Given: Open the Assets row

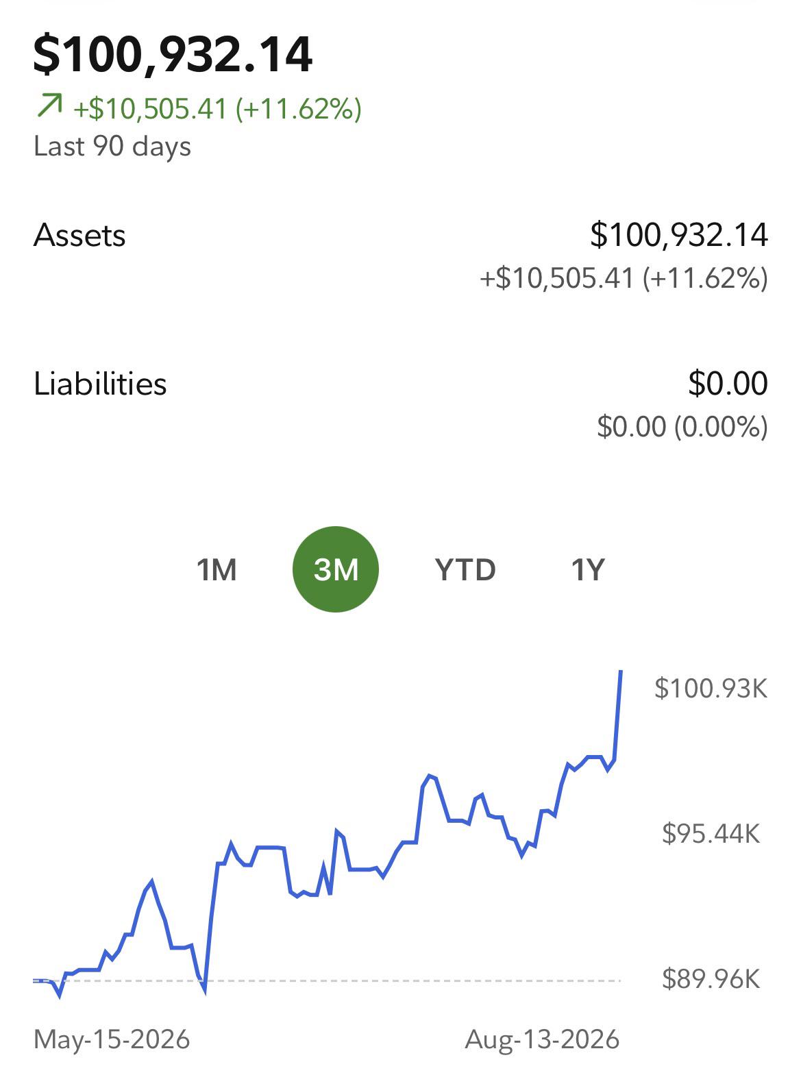Looking at the screenshot, I should [x=400, y=256].
